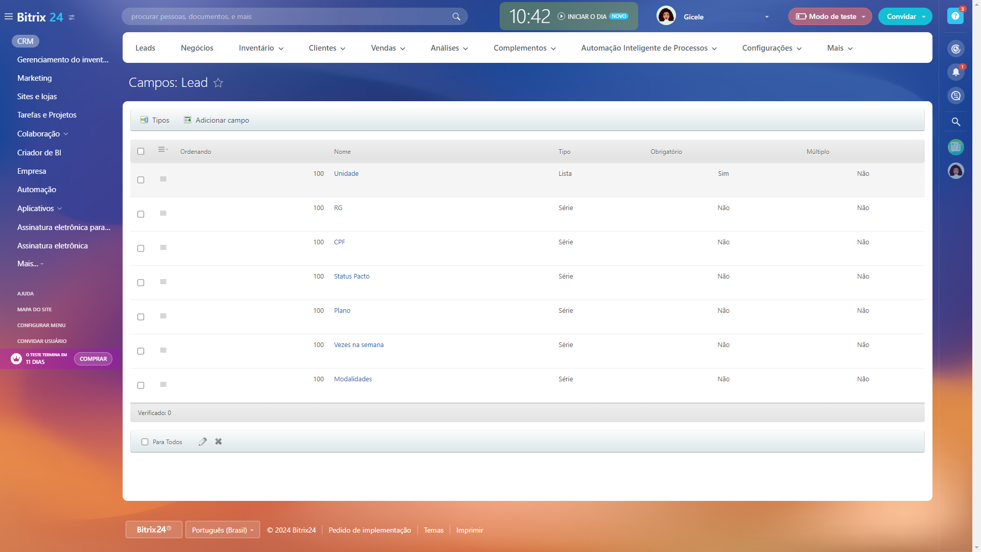Click the right sidebar magnifier search icon

coord(955,122)
